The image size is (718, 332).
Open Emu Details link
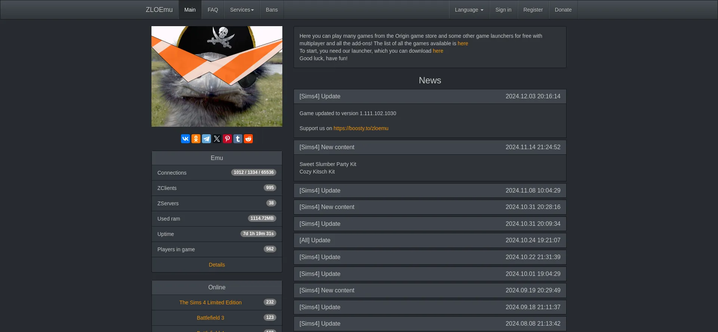[217, 265]
